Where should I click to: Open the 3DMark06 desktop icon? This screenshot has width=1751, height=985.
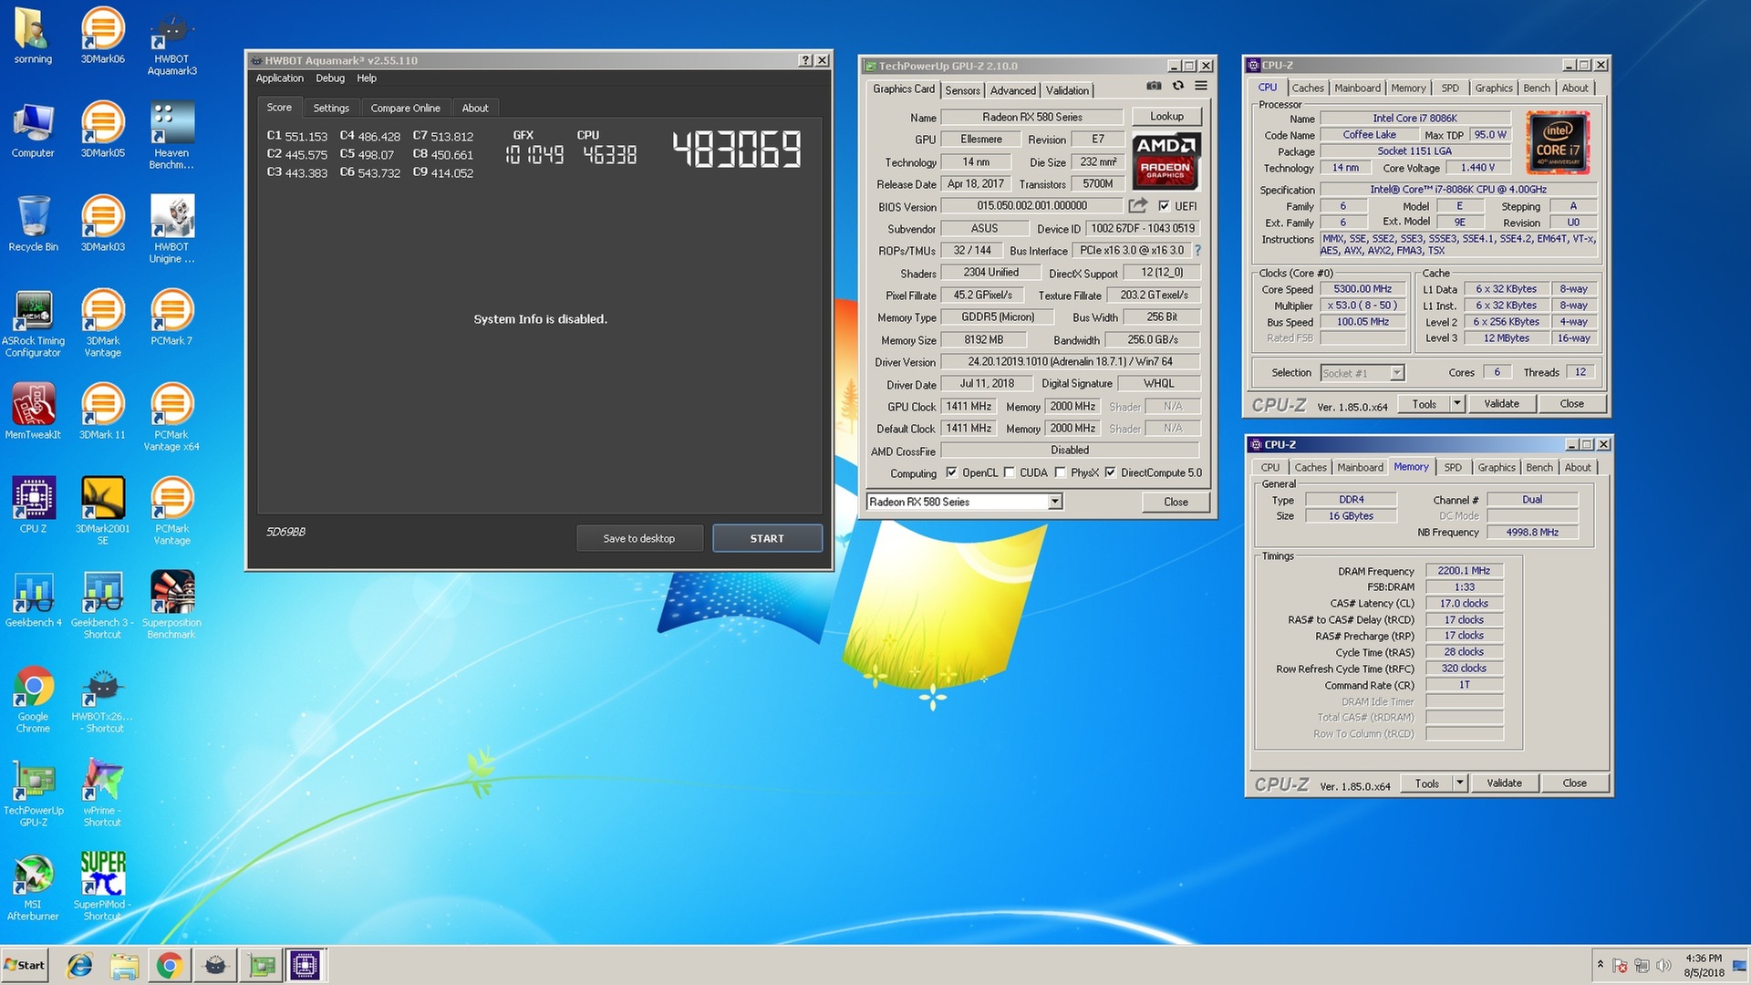(102, 36)
